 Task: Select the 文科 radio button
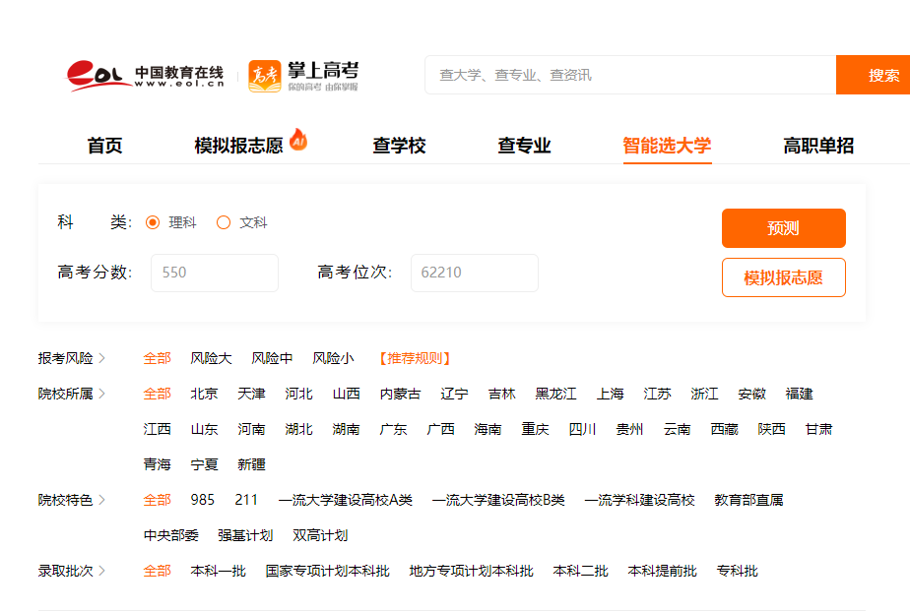224,222
